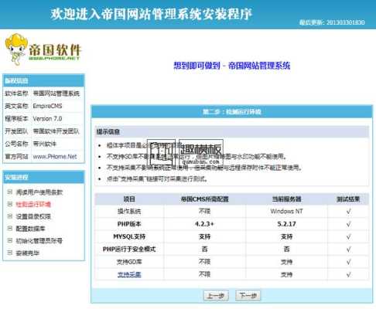Click the EmpireCMS English name value
Viewport: 376px width, 309px height.
click(x=47, y=106)
